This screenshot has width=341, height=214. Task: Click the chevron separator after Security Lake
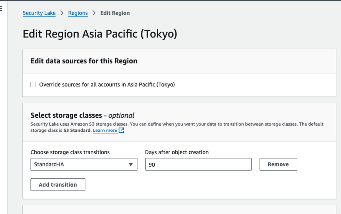[x=62, y=13]
